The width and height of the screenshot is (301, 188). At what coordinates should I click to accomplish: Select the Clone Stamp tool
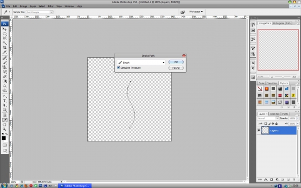point(5,67)
